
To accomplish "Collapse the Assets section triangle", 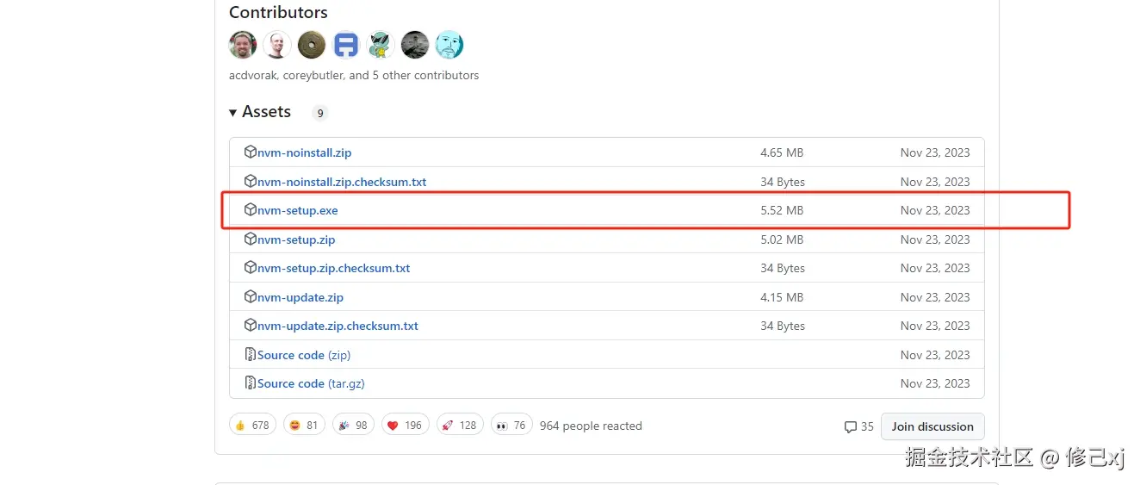I will click(233, 113).
